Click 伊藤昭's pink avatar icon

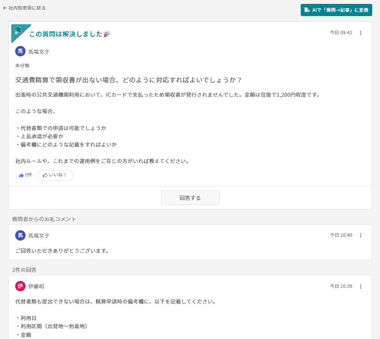[x=20, y=286]
